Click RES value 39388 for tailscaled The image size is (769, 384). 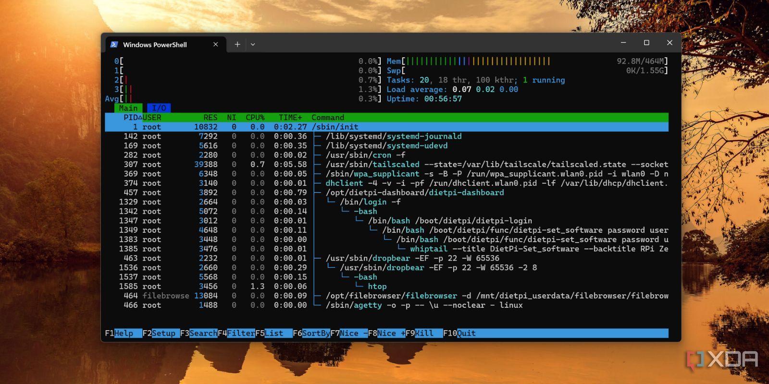point(206,165)
